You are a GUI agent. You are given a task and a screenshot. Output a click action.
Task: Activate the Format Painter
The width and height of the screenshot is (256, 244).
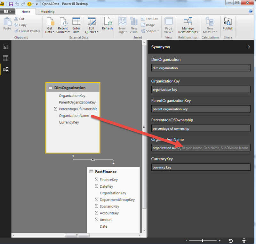pos(27,31)
